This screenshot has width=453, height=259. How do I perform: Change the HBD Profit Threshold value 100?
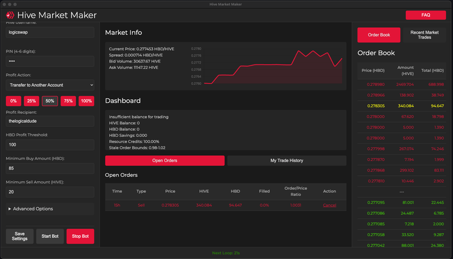(50, 145)
